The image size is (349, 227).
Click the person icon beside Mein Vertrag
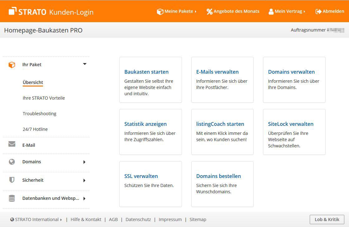click(x=271, y=12)
